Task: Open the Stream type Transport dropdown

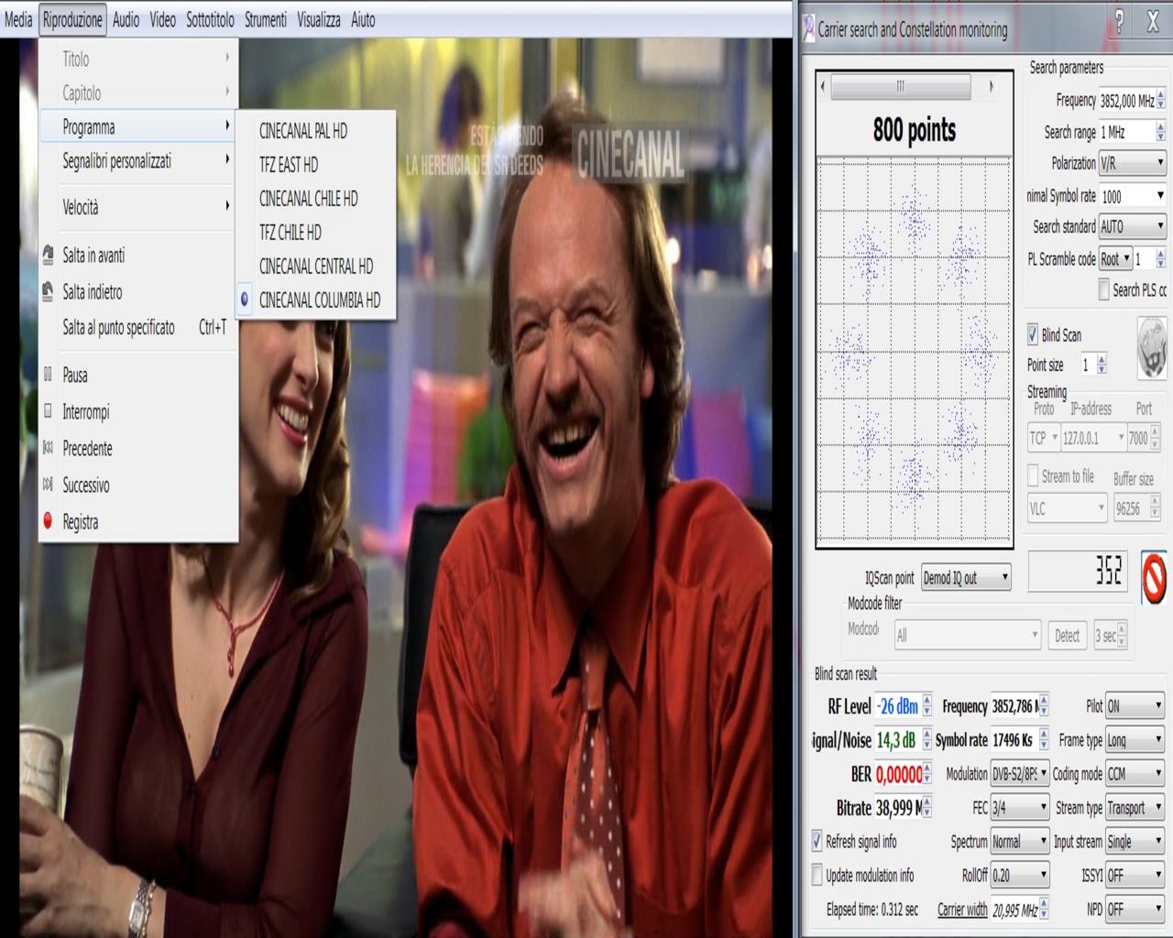Action: click(1135, 807)
